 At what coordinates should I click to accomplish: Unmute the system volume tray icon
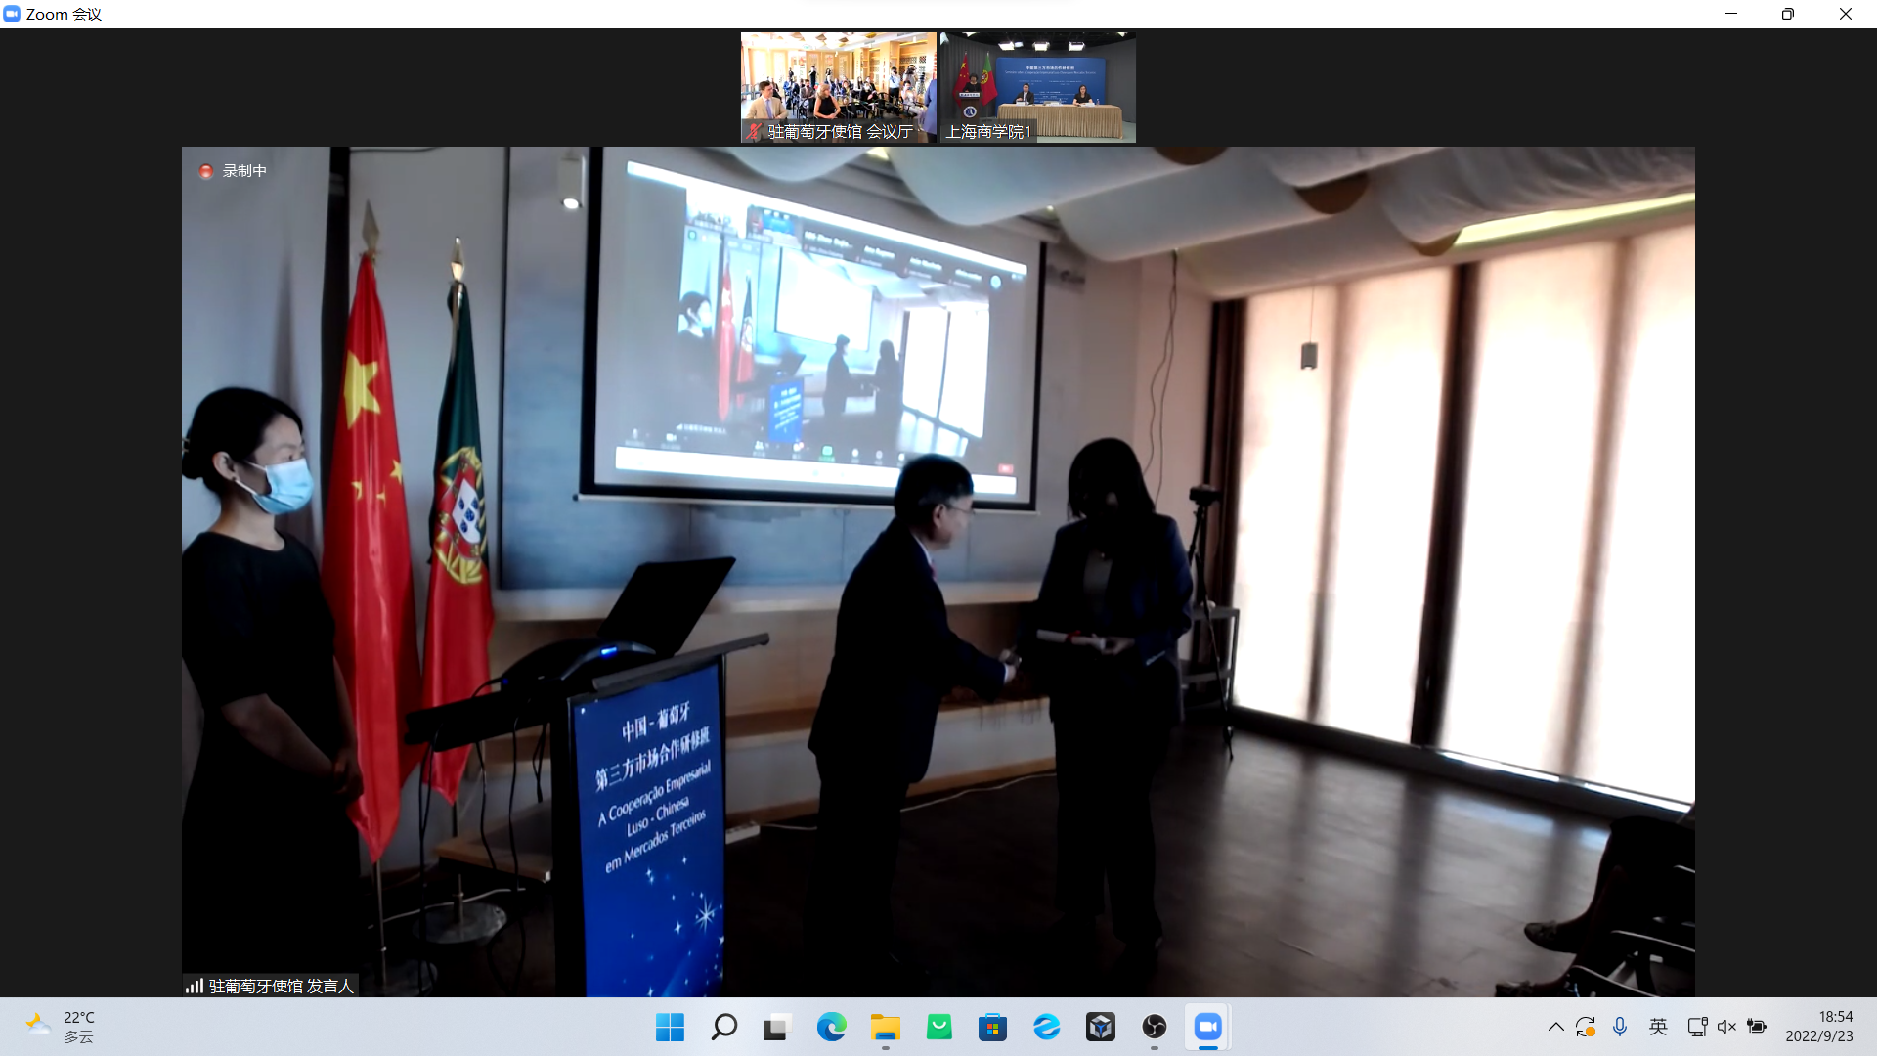pyautogui.click(x=1726, y=1027)
